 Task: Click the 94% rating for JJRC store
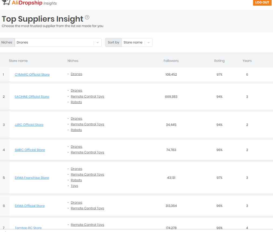coord(219,125)
